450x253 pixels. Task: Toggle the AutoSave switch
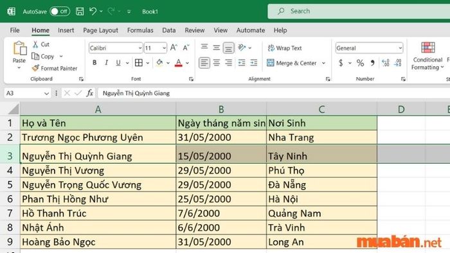coord(60,12)
